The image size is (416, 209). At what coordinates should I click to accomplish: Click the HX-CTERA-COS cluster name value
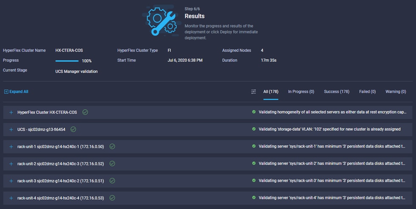[69, 50]
